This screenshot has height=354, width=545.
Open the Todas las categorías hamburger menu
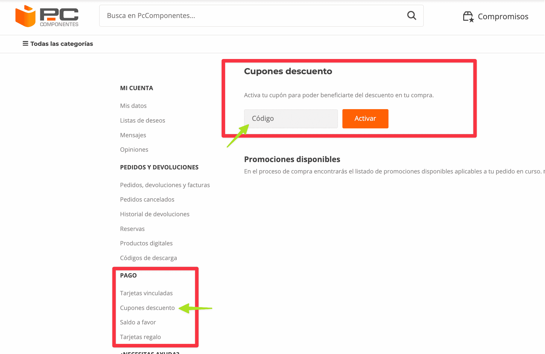coord(57,44)
